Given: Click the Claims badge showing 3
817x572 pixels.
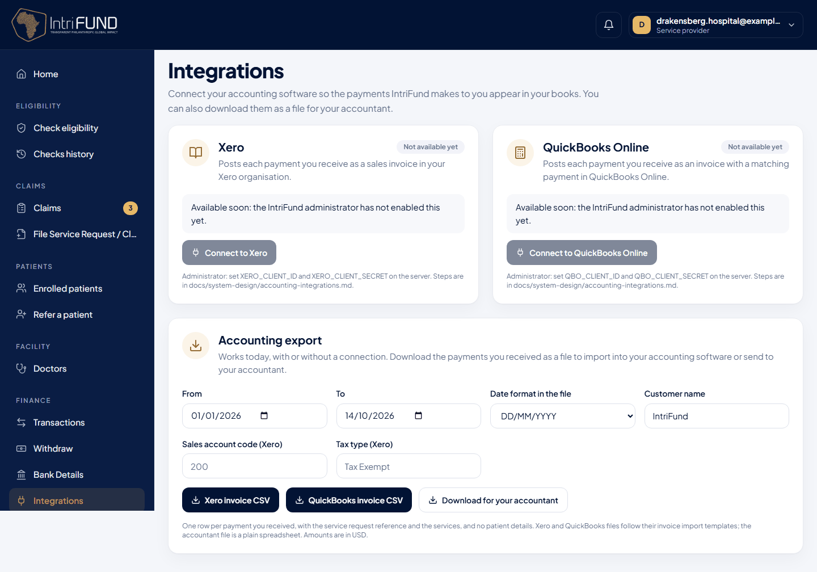Looking at the screenshot, I should tap(130, 208).
